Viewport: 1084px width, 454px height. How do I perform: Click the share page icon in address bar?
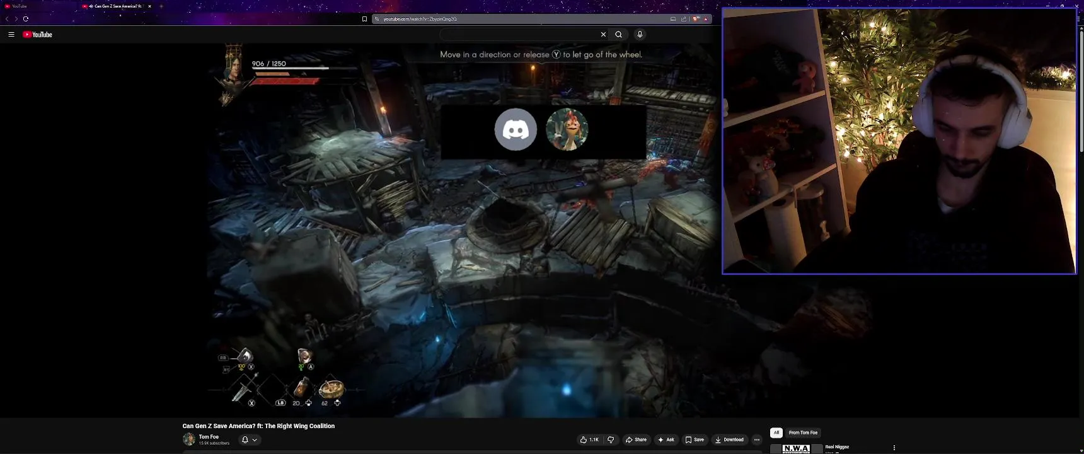pyautogui.click(x=684, y=19)
